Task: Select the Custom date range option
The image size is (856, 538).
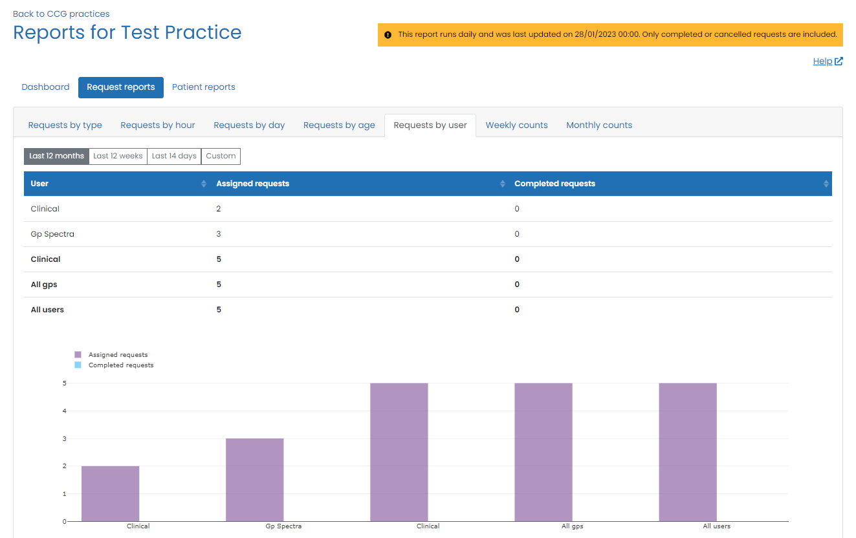Action: (221, 156)
